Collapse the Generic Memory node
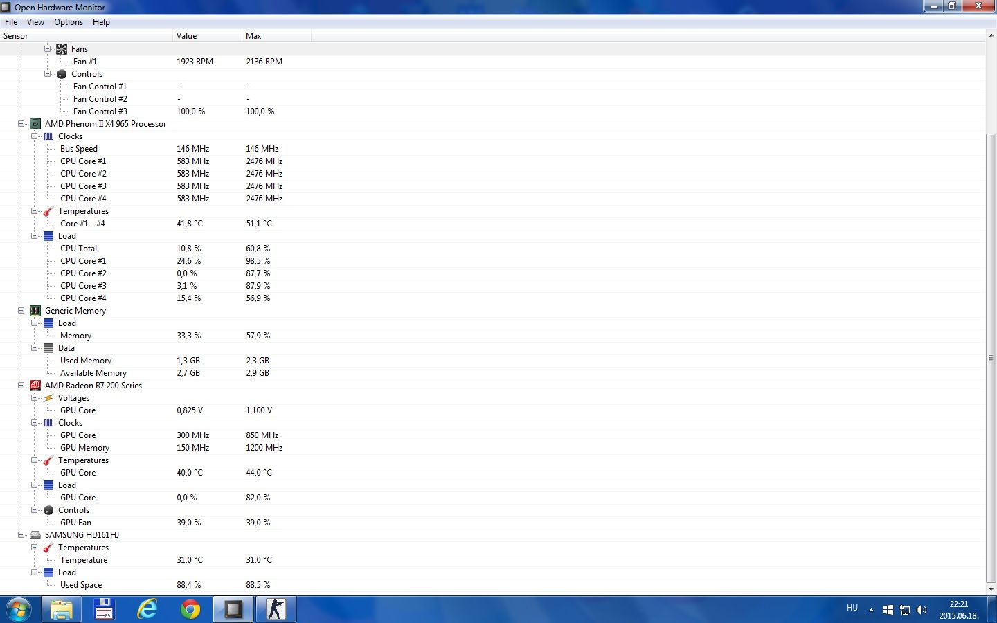Viewport: 997px width, 623px height. [21, 311]
